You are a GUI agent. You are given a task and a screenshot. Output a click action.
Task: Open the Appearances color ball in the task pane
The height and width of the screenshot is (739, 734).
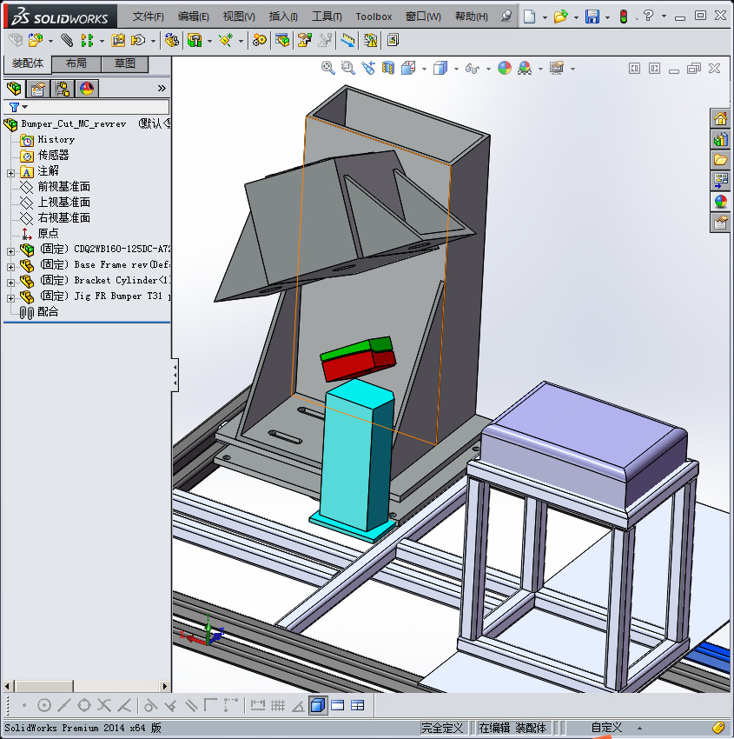pos(720,202)
